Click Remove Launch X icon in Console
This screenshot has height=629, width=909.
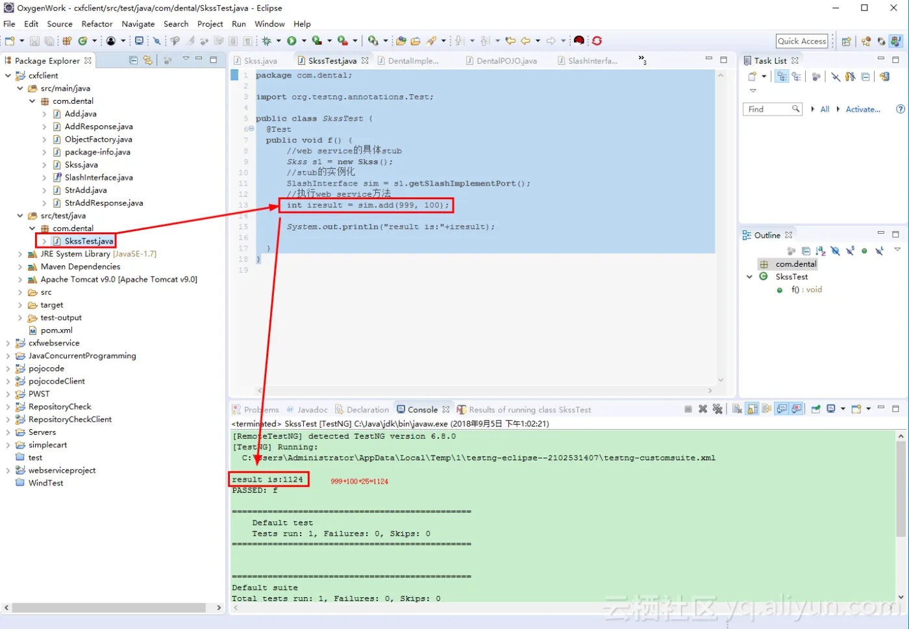703,409
